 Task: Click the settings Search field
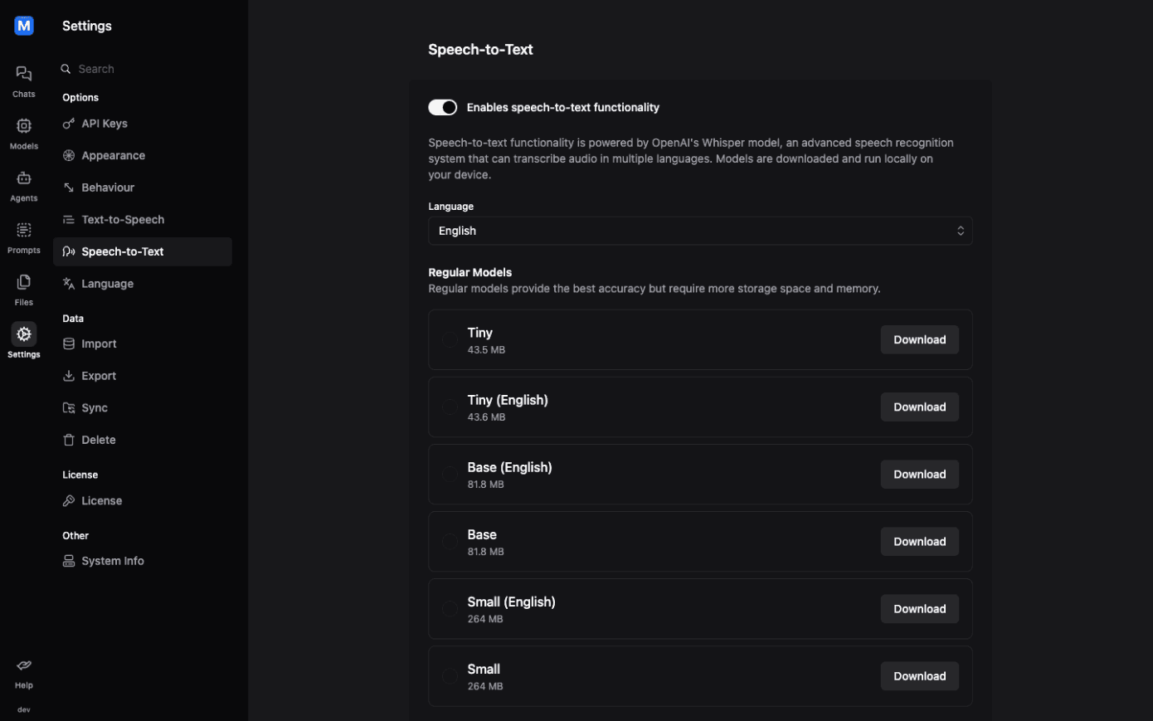[x=141, y=69]
